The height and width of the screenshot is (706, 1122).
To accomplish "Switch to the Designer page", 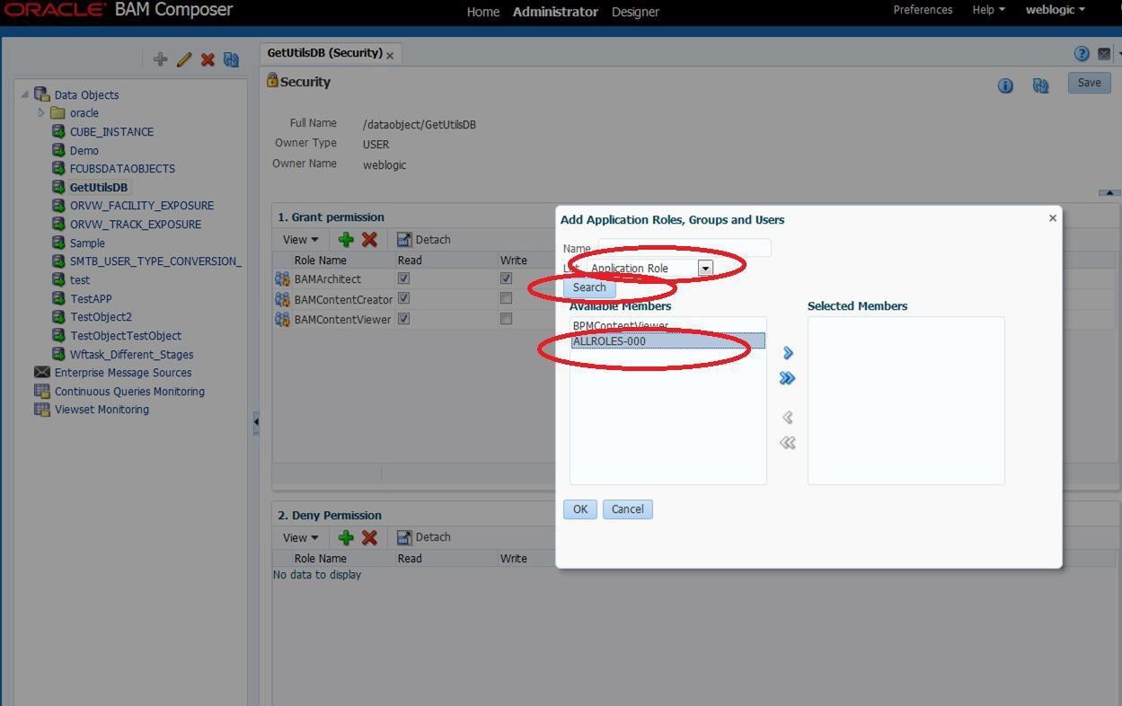I will (635, 12).
